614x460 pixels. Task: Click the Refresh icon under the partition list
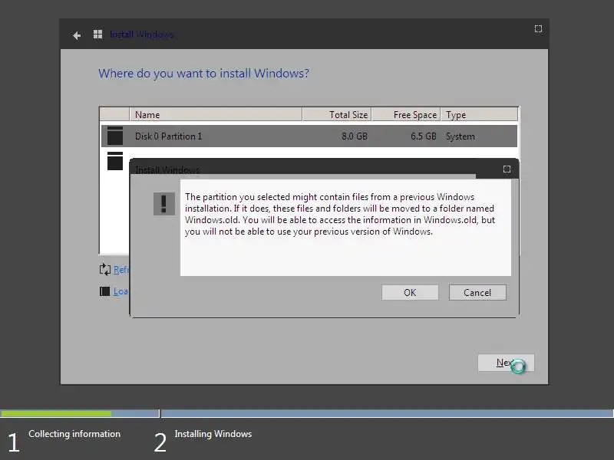105,269
